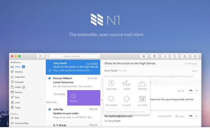Close the window with the red button

click(12, 56)
